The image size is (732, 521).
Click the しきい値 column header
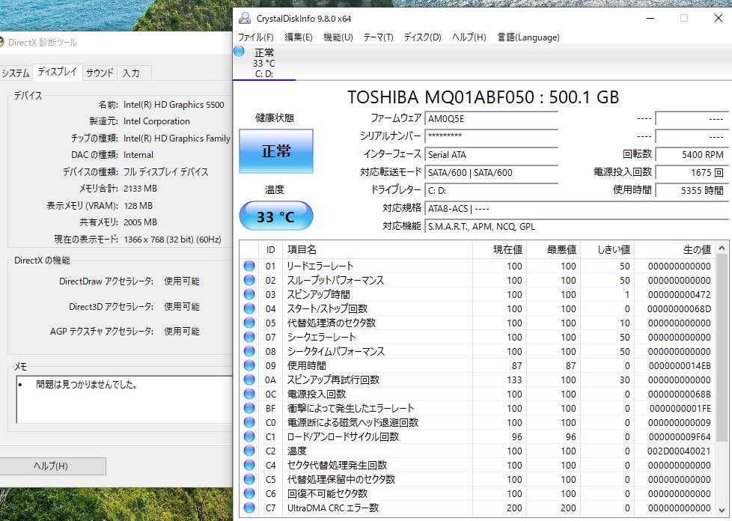click(608, 250)
